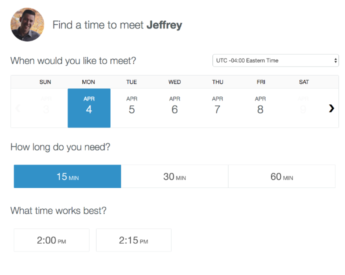The height and width of the screenshot is (275, 345).
Task: Choose the 60 MIN duration
Action: pos(281,176)
